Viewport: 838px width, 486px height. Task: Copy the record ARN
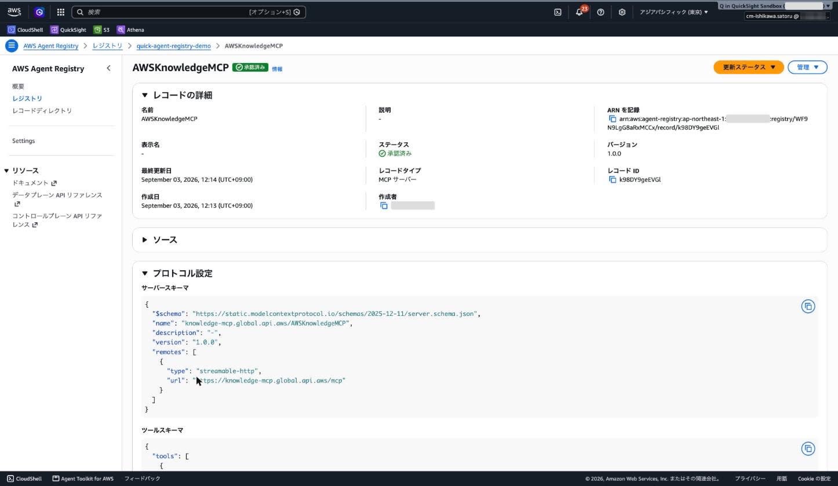pyautogui.click(x=612, y=119)
